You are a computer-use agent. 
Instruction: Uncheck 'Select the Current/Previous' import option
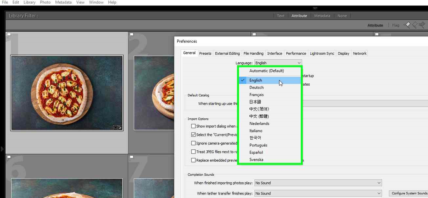point(193,135)
